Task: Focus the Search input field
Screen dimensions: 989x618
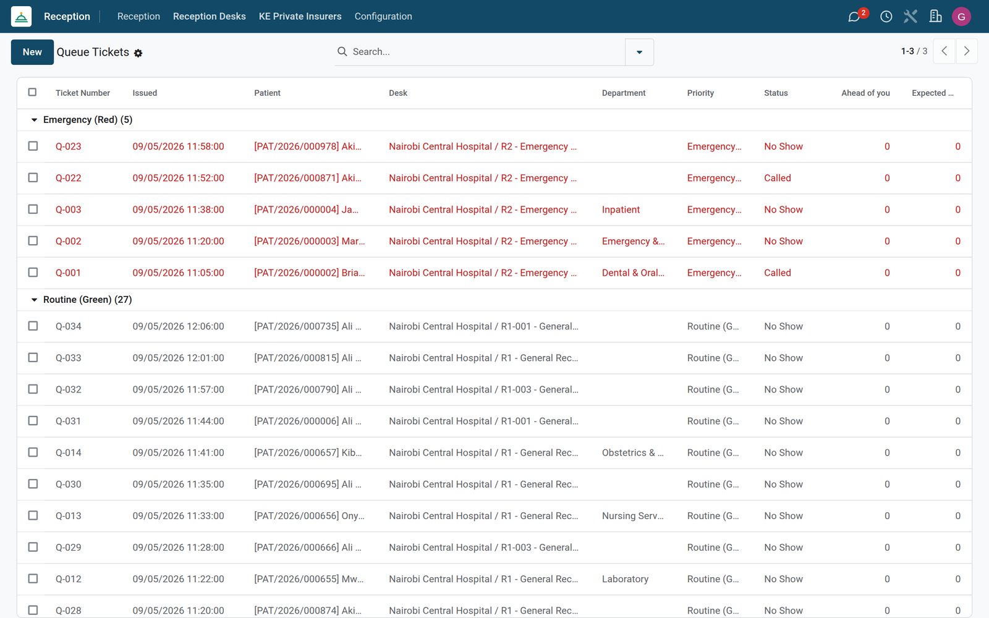Action: (485, 52)
